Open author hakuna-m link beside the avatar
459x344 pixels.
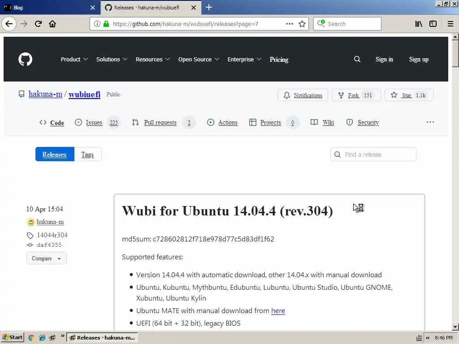tap(50, 222)
